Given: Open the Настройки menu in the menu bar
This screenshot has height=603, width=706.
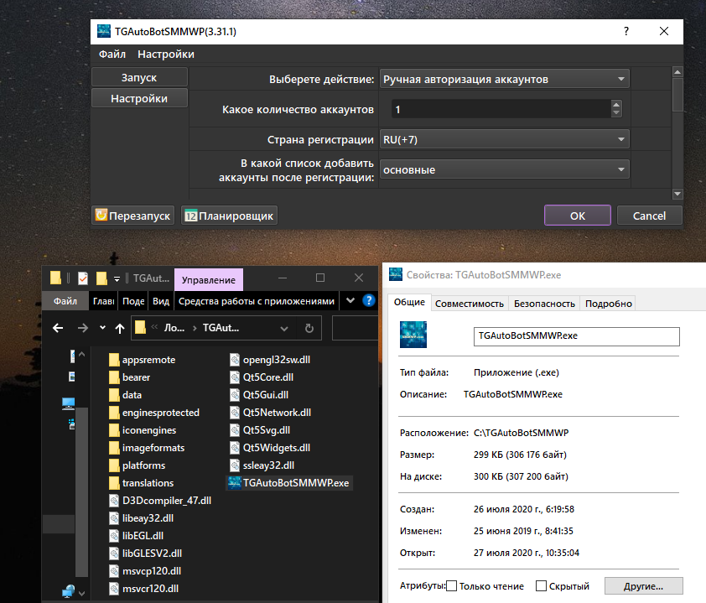Looking at the screenshot, I should click(166, 54).
